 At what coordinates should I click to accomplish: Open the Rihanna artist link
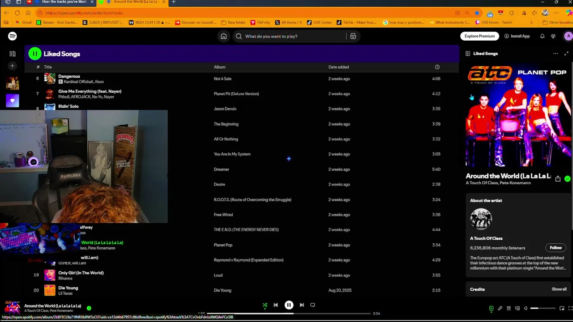coord(65,278)
